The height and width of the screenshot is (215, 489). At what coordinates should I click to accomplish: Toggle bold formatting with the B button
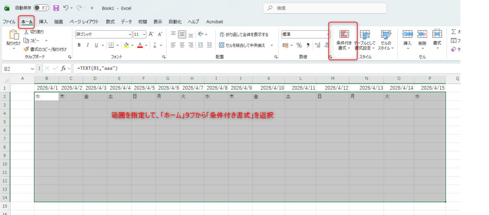coord(79,45)
